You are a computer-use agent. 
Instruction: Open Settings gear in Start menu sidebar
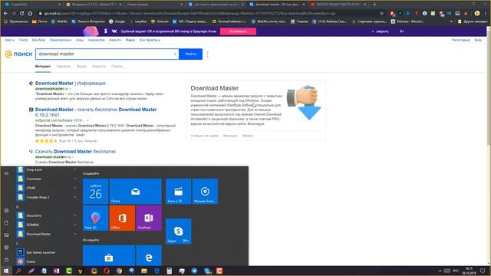click(6, 248)
